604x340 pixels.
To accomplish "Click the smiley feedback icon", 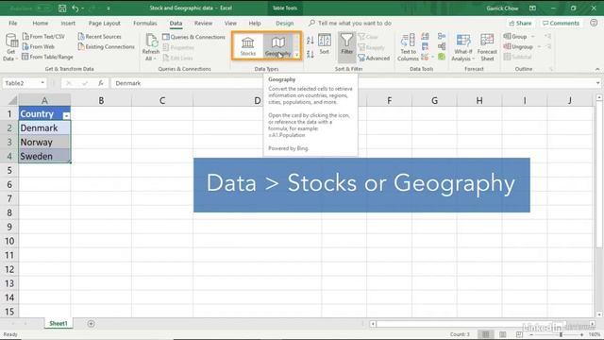I will pos(594,23).
